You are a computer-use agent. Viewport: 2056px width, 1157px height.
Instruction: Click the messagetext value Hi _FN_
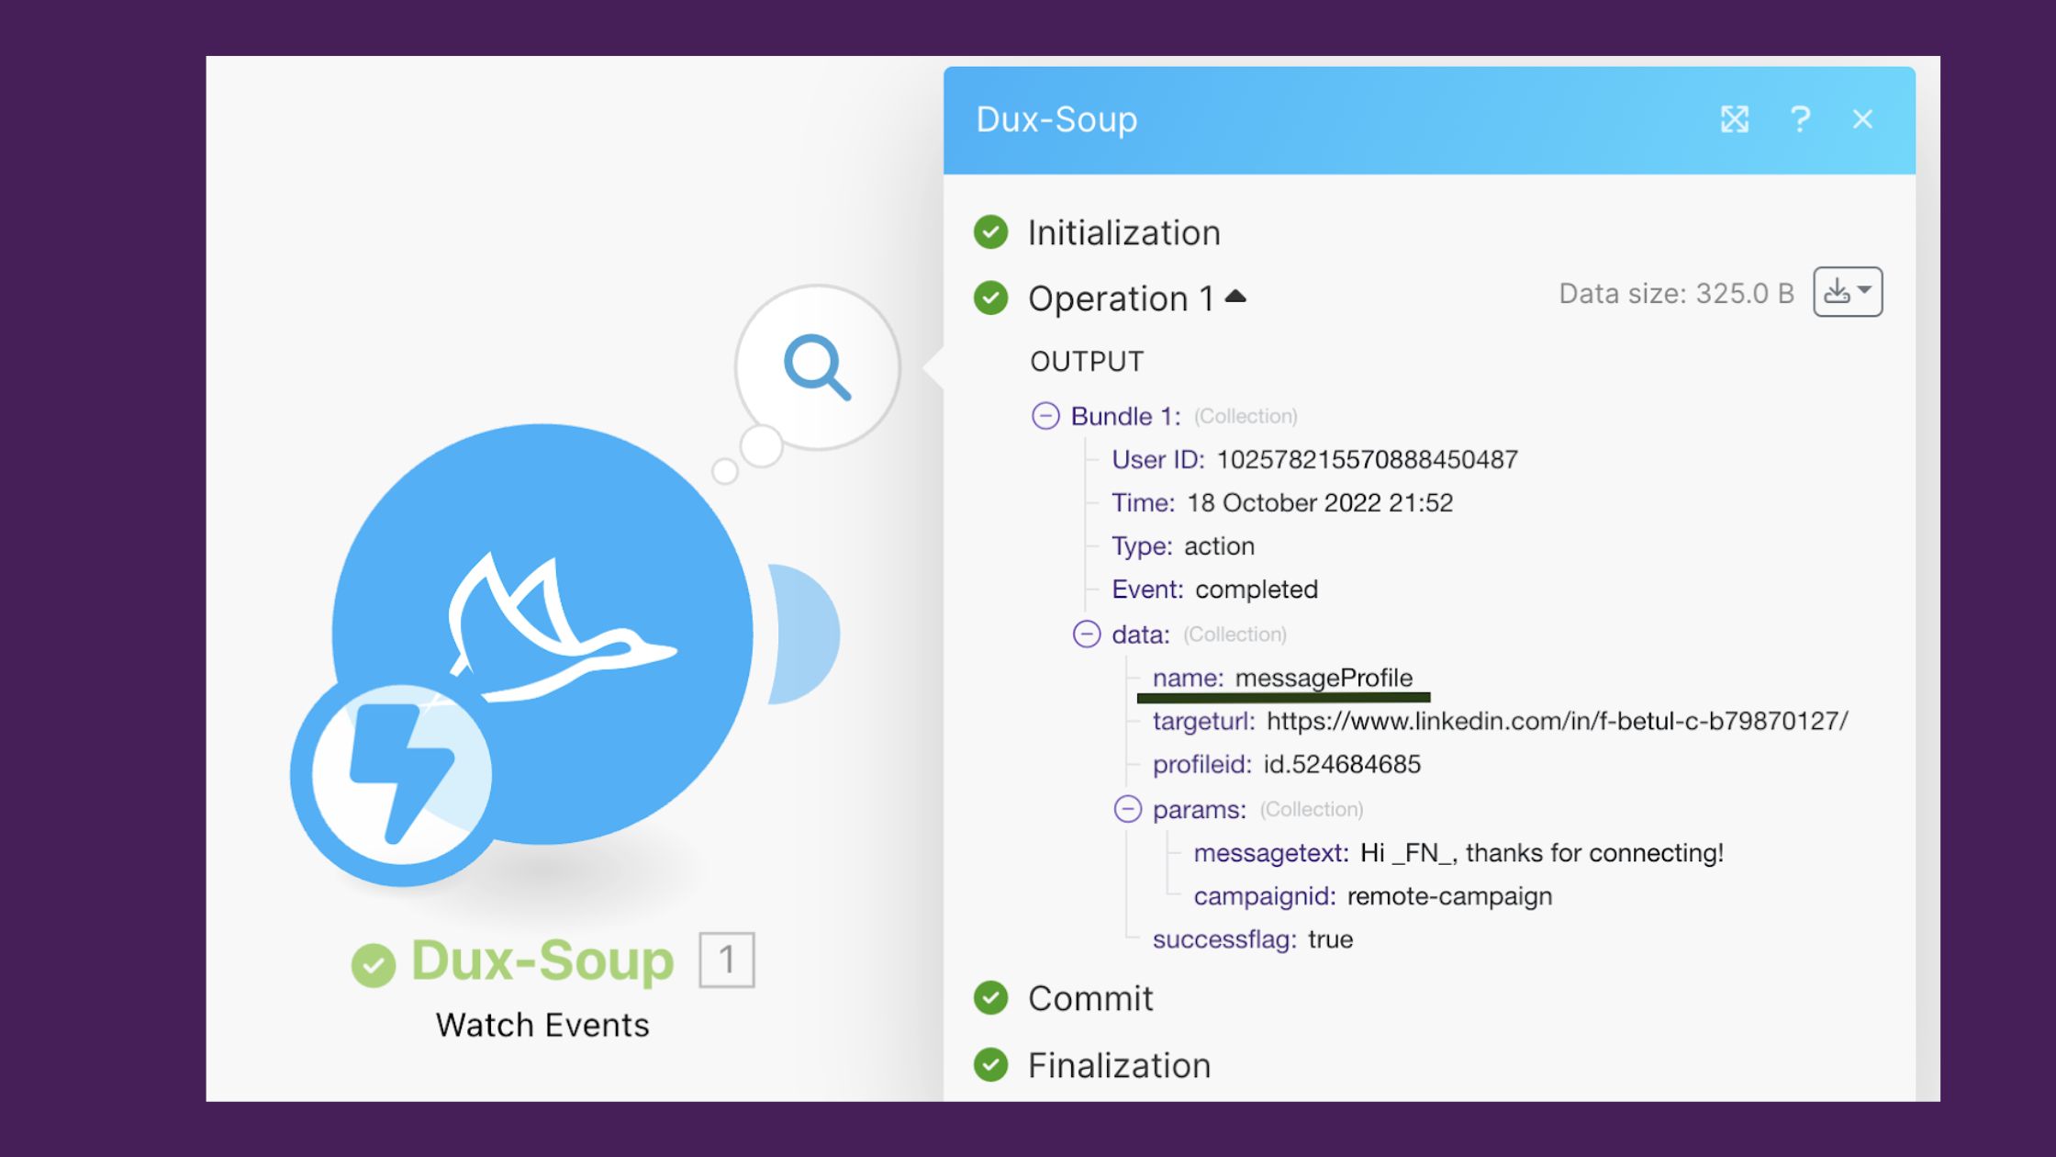pos(1541,853)
